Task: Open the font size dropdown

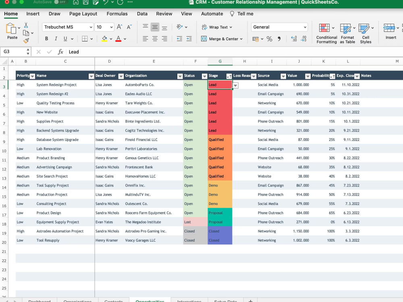Action: [x=111, y=27]
